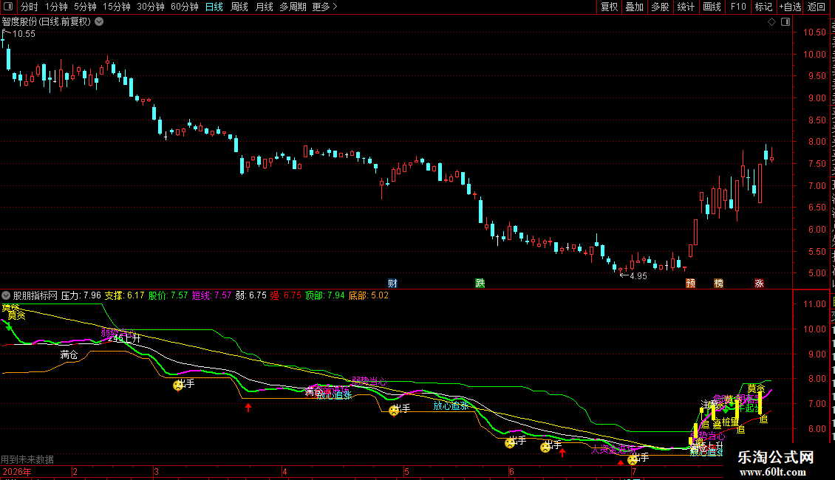Add stock via +自选 button
The width and height of the screenshot is (835, 480).
pos(790,7)
